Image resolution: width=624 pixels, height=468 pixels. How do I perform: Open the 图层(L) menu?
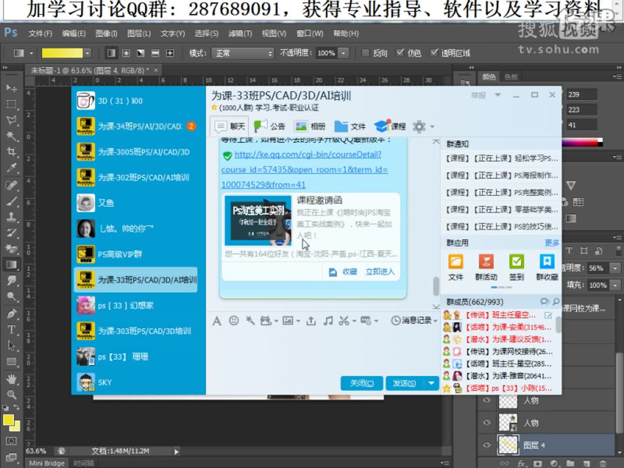[139, 33]
